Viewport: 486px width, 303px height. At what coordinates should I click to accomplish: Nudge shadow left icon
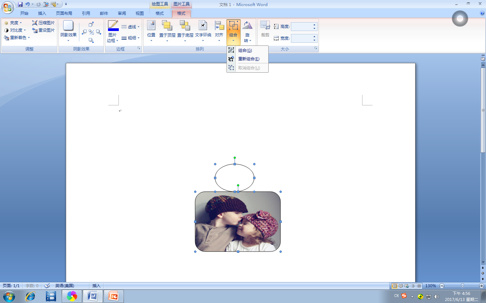click(84, 32)
